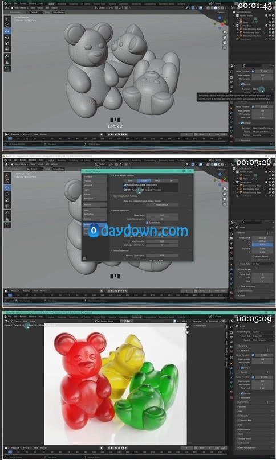Select CUDA render device type in Preferences
Image resolution: width=276 pixels, height=460 pixels.
coord(144,180)
